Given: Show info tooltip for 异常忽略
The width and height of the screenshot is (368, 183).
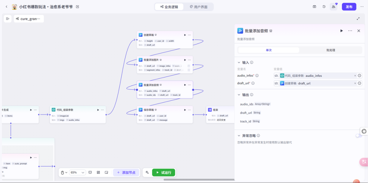Looking at the screenshot, I should [258, 136].
